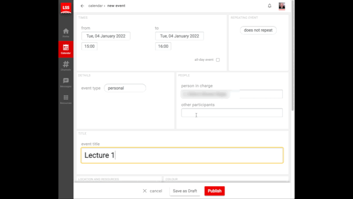Open Messages from the sidebar
This screenshot has width=353, height=199.
(66, 82)
